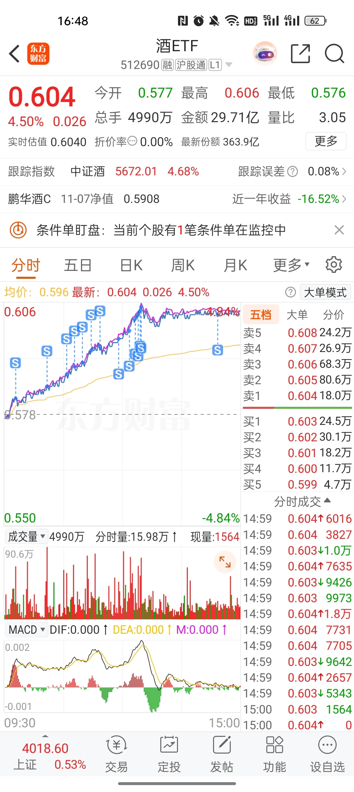Tap the 14:59 0.604 6016 trade row

[297, 518]
